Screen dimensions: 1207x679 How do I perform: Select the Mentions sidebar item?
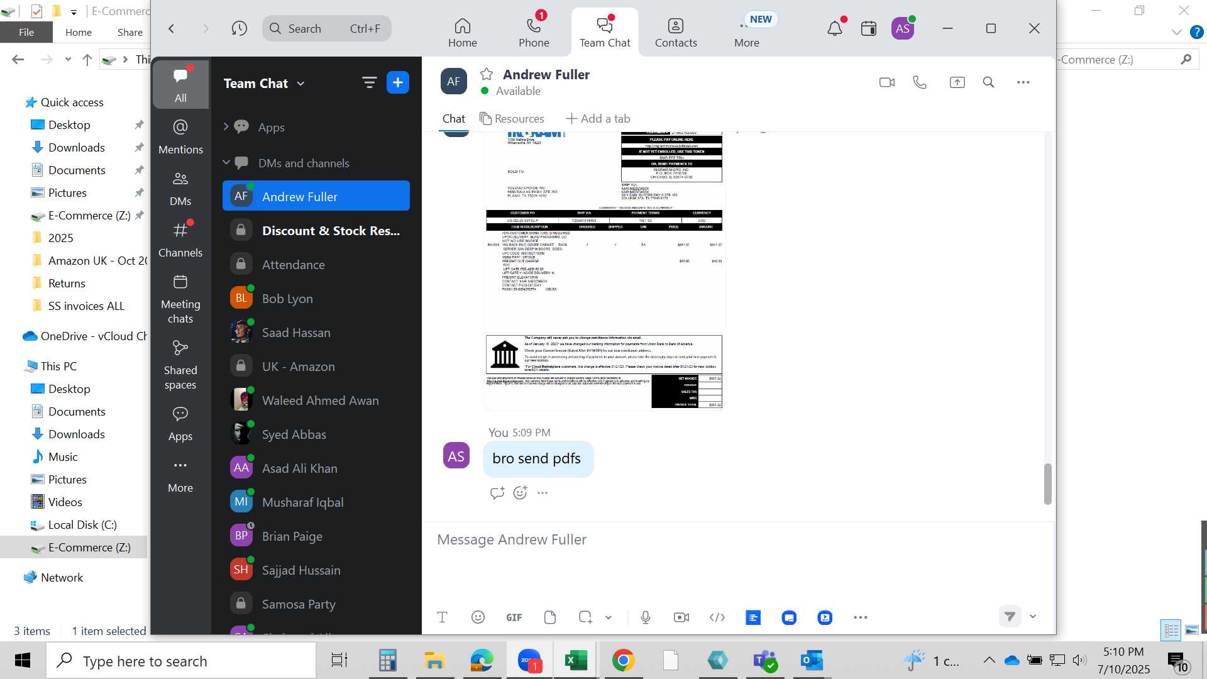coord(180,136)
